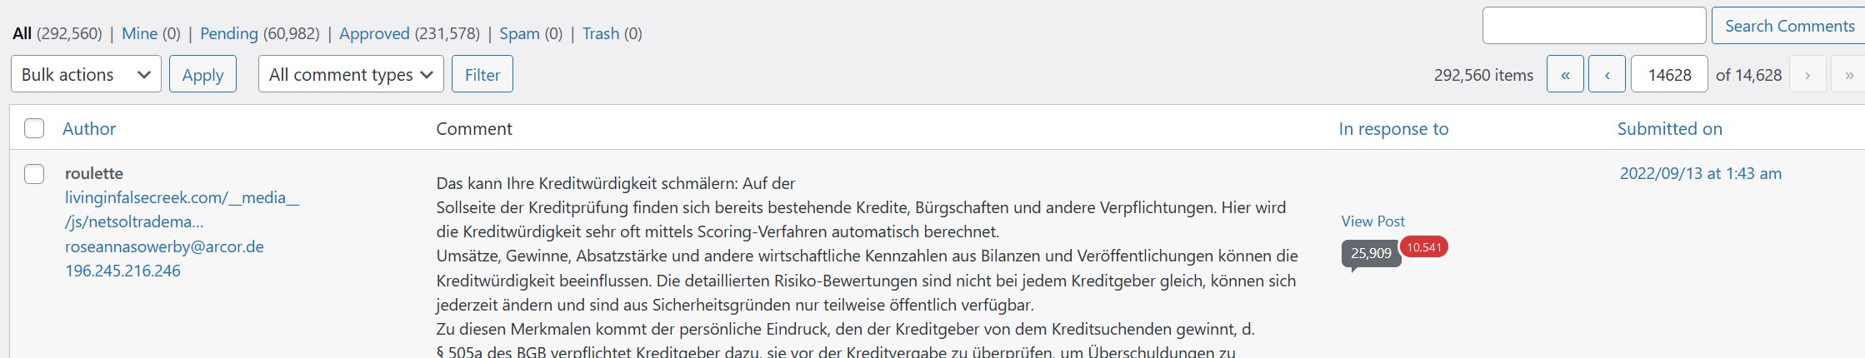Tick the select-all comments checkbox
This screenshot has height=358, width=1865.
click(x=34, y=128)
